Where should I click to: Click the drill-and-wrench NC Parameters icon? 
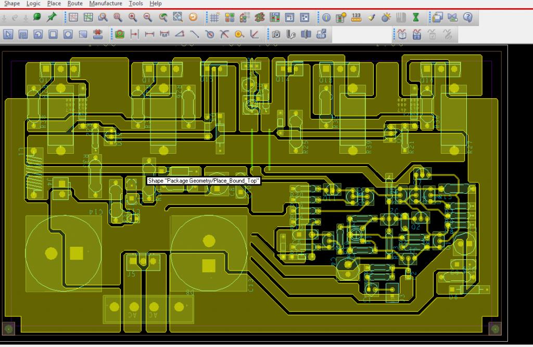[291, 34]
